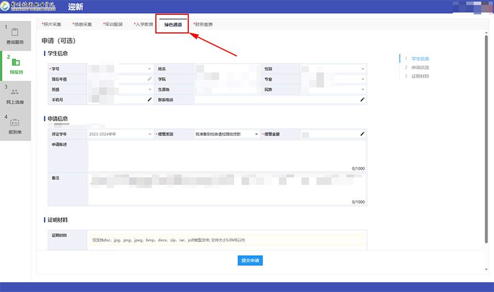
Task: Click the 提交申请 button
Action: pyautogui.click(x=250, y=260)
